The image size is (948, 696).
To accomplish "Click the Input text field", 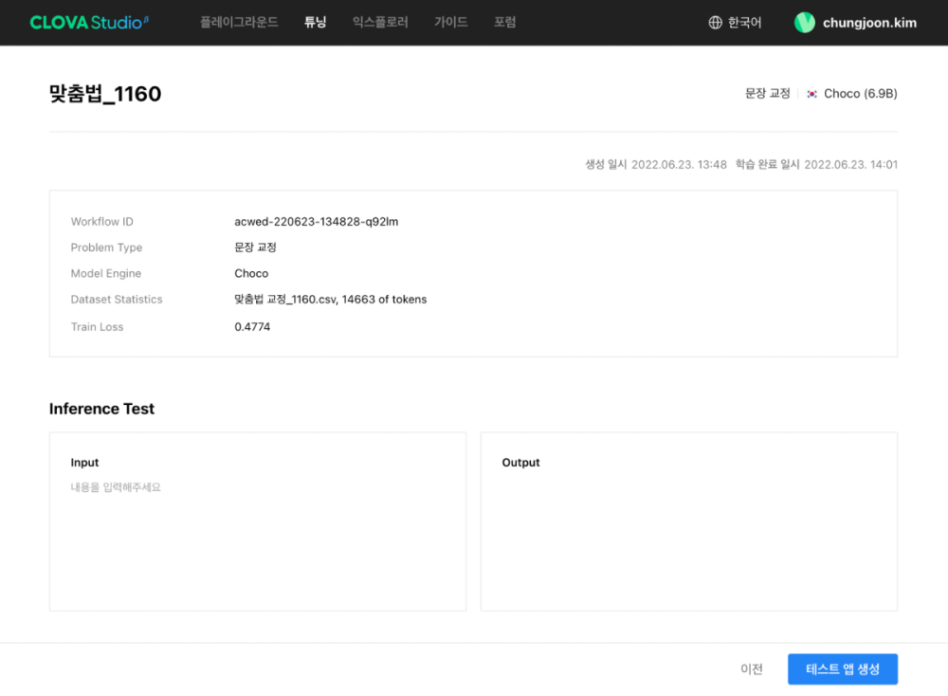I will (x=257, y=531).
